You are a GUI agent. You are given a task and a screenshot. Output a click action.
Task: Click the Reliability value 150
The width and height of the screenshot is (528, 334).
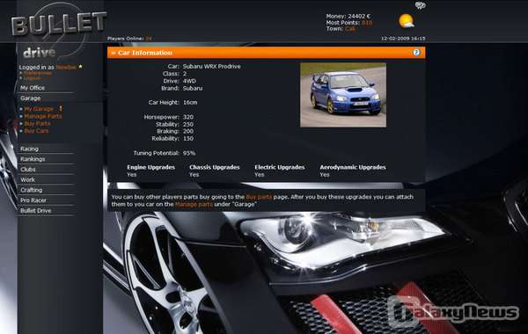(188, 139)
